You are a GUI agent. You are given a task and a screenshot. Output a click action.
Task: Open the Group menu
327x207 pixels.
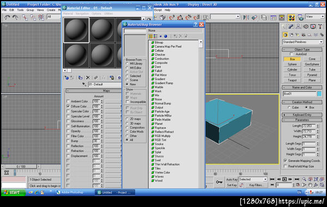tap(30, 10)
